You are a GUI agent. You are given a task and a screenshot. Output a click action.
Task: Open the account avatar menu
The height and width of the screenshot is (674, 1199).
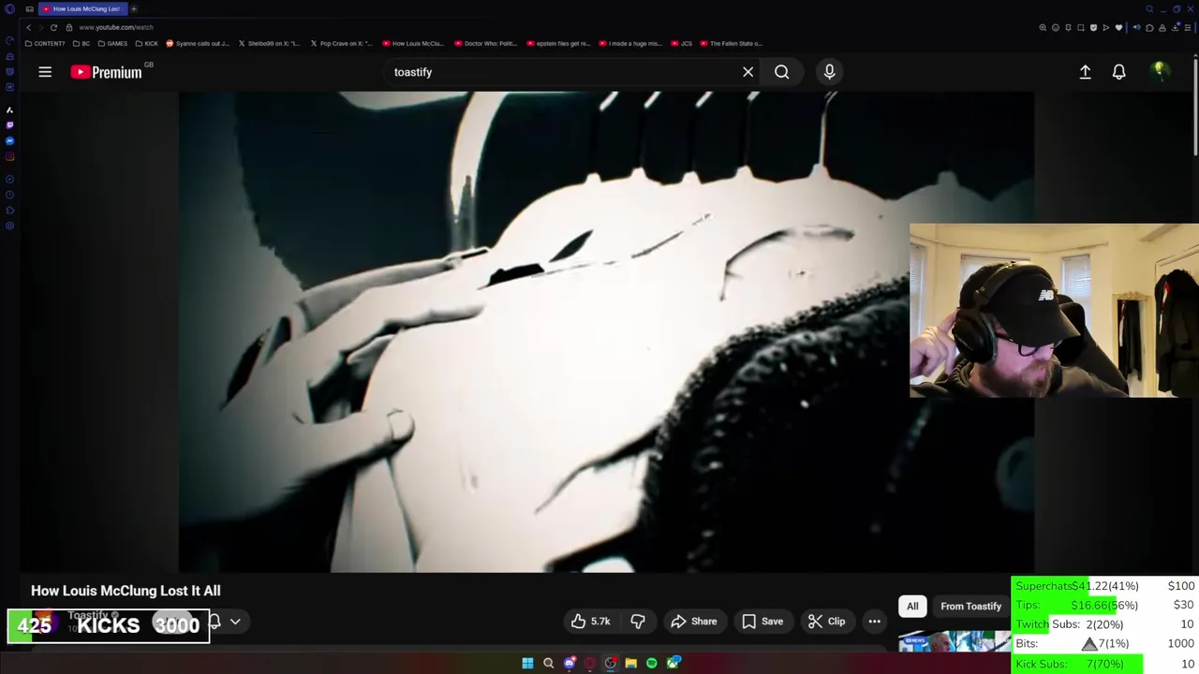(1160, 72)
